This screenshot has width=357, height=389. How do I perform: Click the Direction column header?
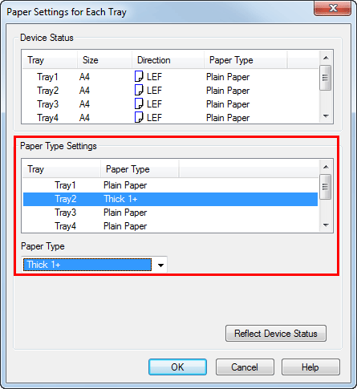click(x=168, y=60)
